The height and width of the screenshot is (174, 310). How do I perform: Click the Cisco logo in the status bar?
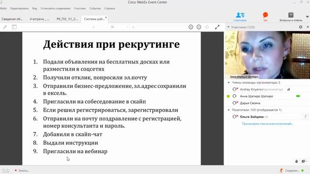coord(6,171)
